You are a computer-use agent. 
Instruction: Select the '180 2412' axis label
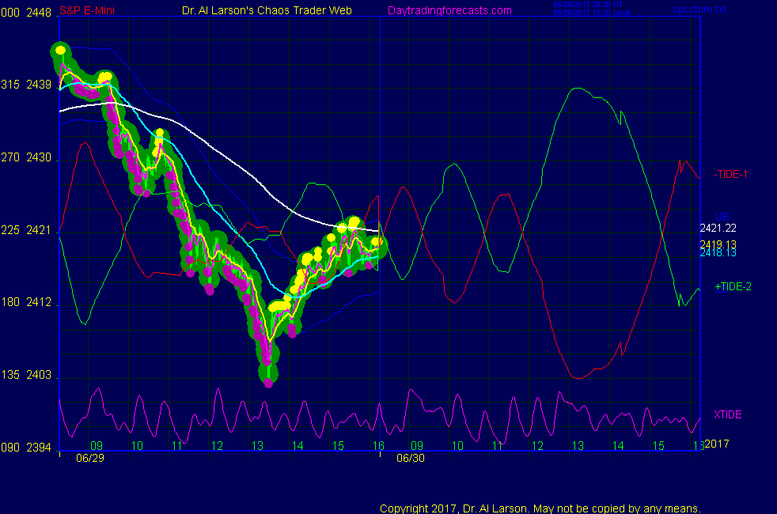click(x=26, y=302)
